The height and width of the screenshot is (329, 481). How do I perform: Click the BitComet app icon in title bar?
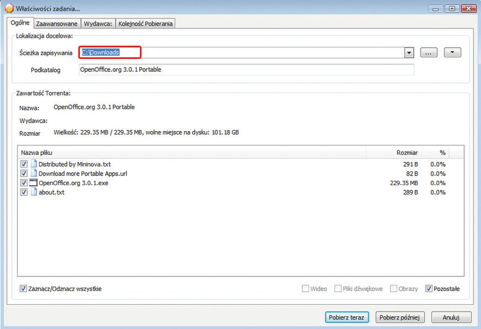9,8
